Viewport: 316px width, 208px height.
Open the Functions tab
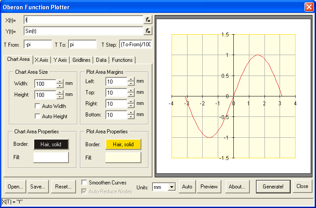tap(122, 60)
